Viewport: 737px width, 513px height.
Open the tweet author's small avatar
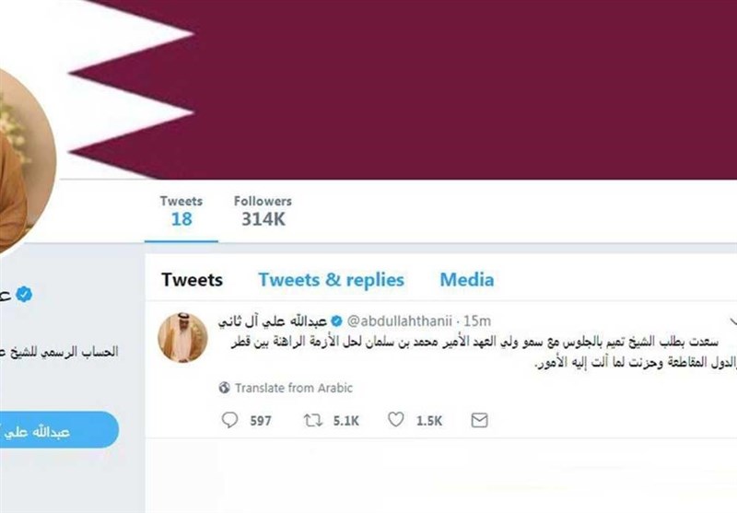click(182, 337)
